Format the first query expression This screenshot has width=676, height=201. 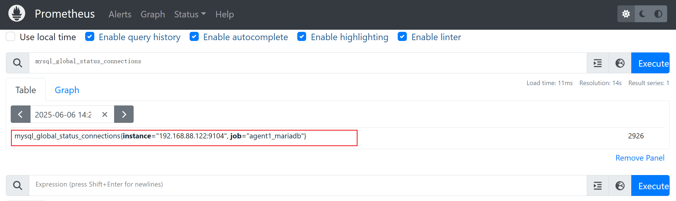[598, 63]
